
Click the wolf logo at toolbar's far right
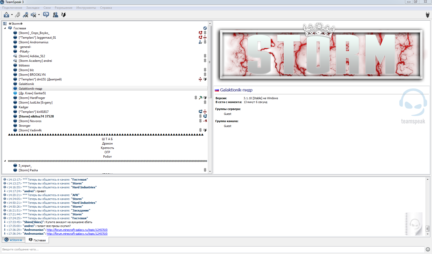427,15
